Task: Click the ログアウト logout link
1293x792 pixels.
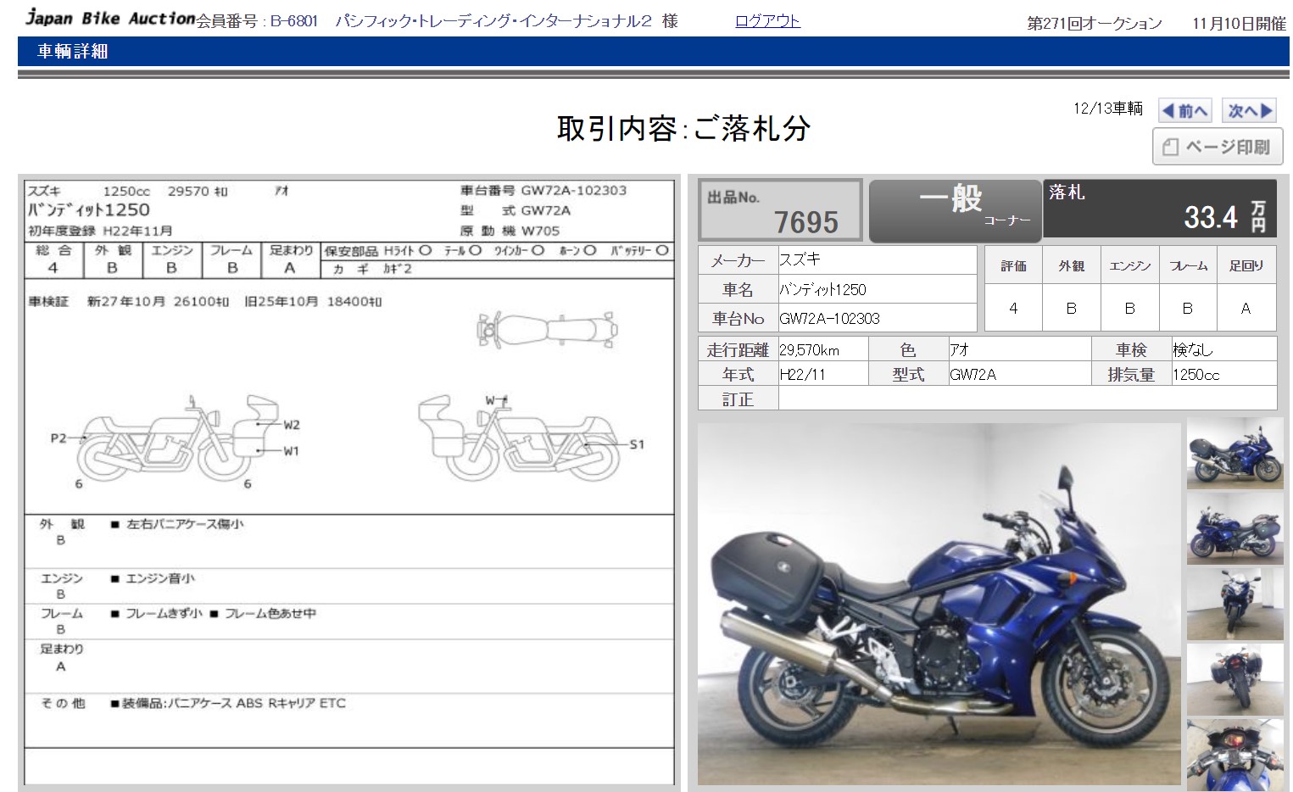Action: tap(767, 21)
